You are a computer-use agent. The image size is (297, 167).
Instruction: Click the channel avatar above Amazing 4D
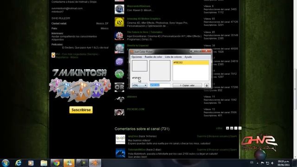click(x=119, y=9)
